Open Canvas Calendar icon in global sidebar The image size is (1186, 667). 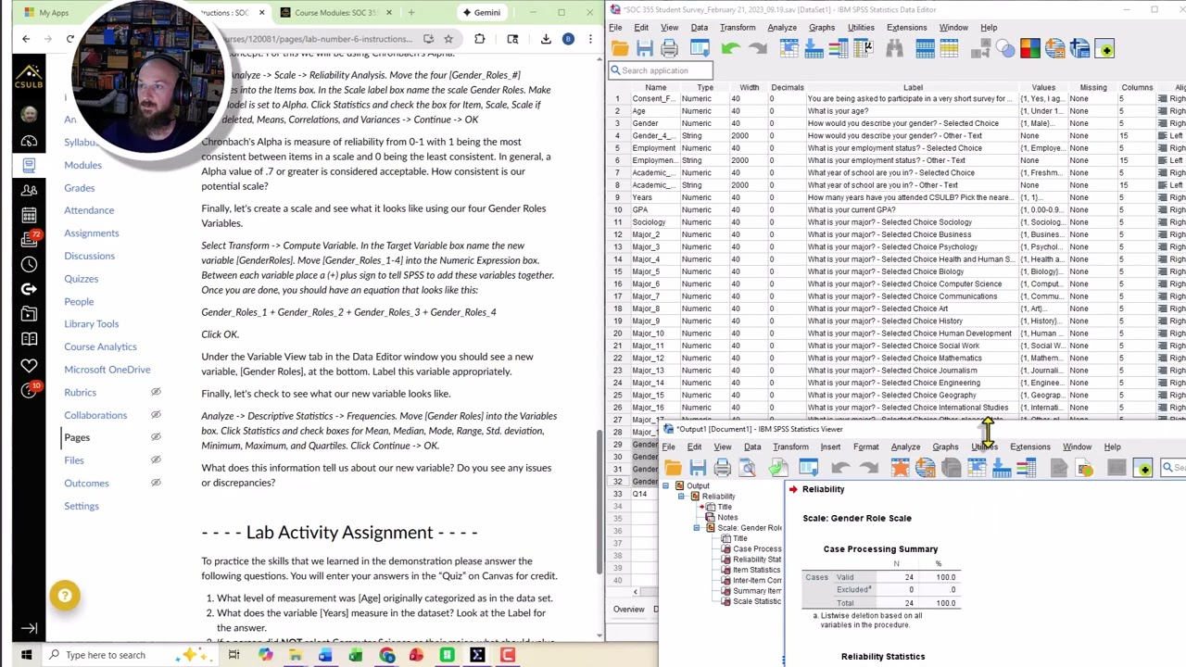[29, 215]
